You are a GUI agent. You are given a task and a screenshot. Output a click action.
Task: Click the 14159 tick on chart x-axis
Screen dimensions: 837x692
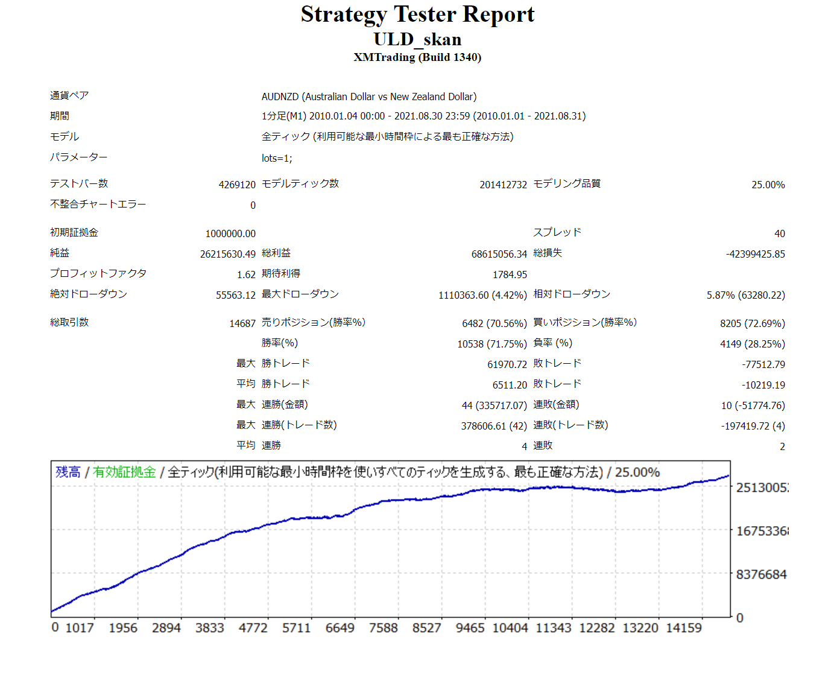(x=683, y=628)
